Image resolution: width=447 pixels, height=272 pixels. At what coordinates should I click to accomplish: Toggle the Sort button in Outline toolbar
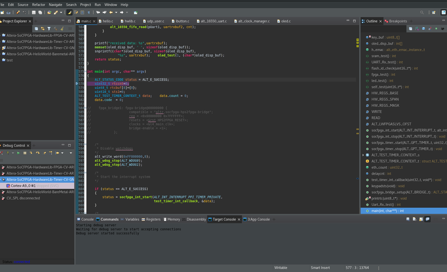click(x=417, y=29)
